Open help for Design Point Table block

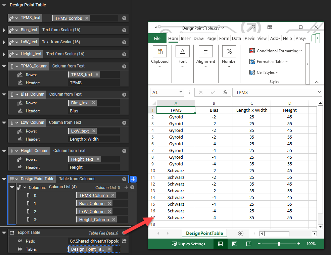pos(124,179)
